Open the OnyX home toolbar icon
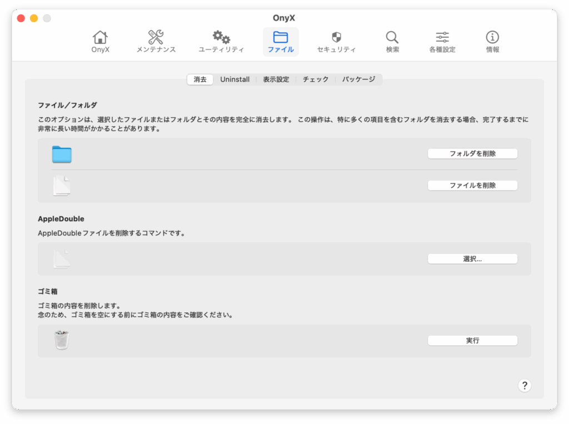569x424 pixels. click(x=101, y=42)
